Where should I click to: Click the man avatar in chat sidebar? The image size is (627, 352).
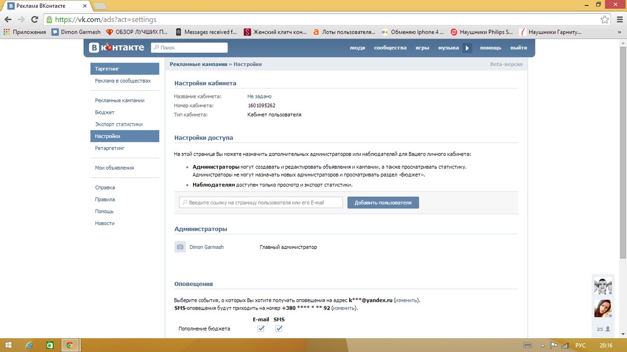point(603,286)
